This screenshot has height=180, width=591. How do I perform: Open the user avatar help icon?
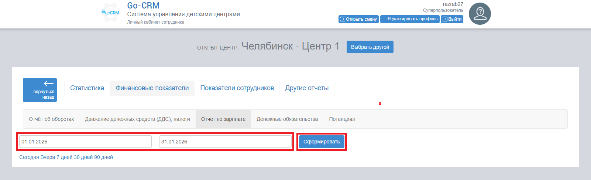[x=480, y=14]
